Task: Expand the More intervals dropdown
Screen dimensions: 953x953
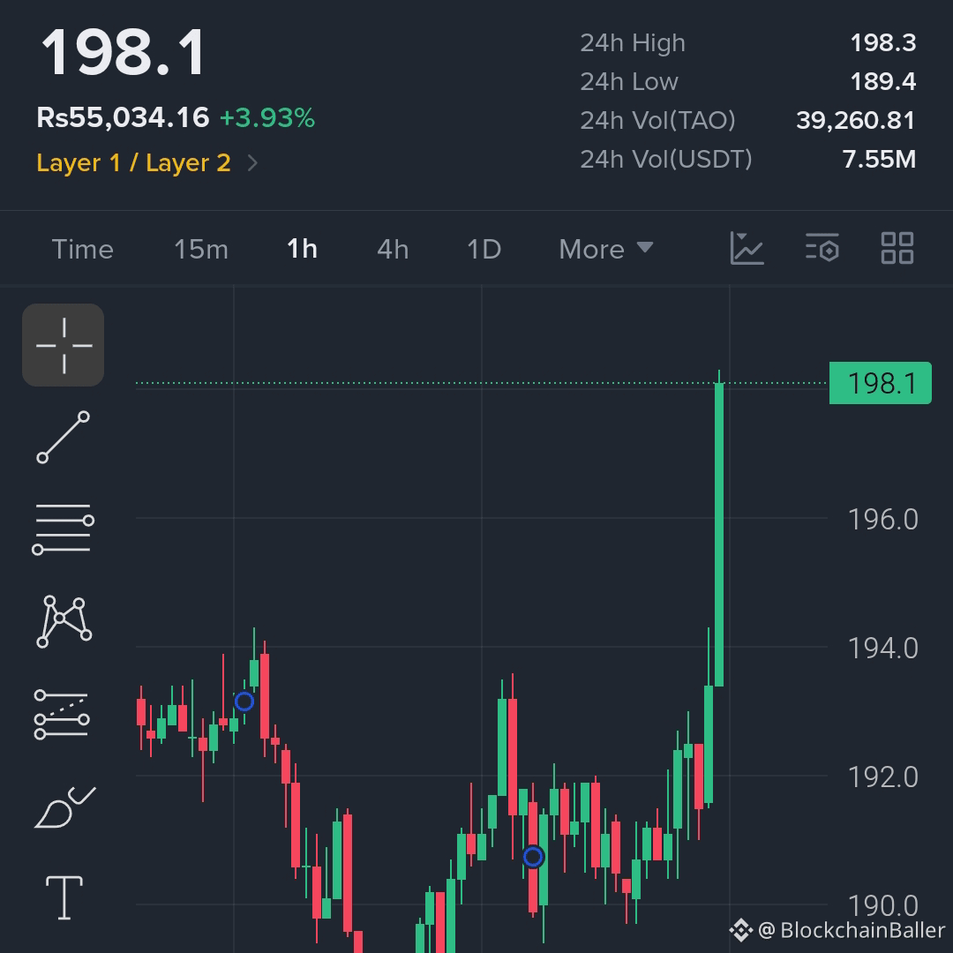Action: [x=606, y=249]
